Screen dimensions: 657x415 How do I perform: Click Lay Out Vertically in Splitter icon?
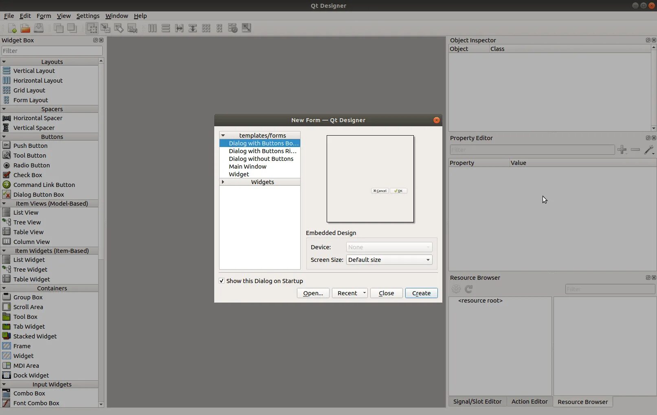pos(193,28)
